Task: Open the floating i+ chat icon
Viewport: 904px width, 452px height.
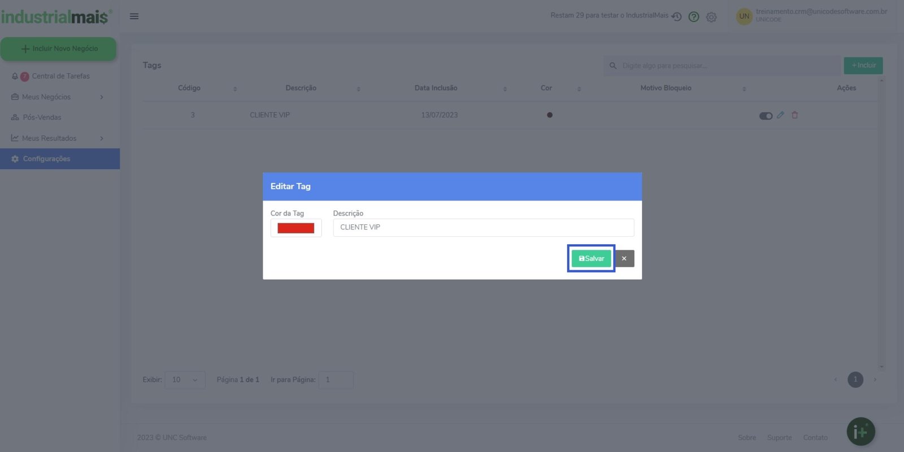Action: coord(860,432)
